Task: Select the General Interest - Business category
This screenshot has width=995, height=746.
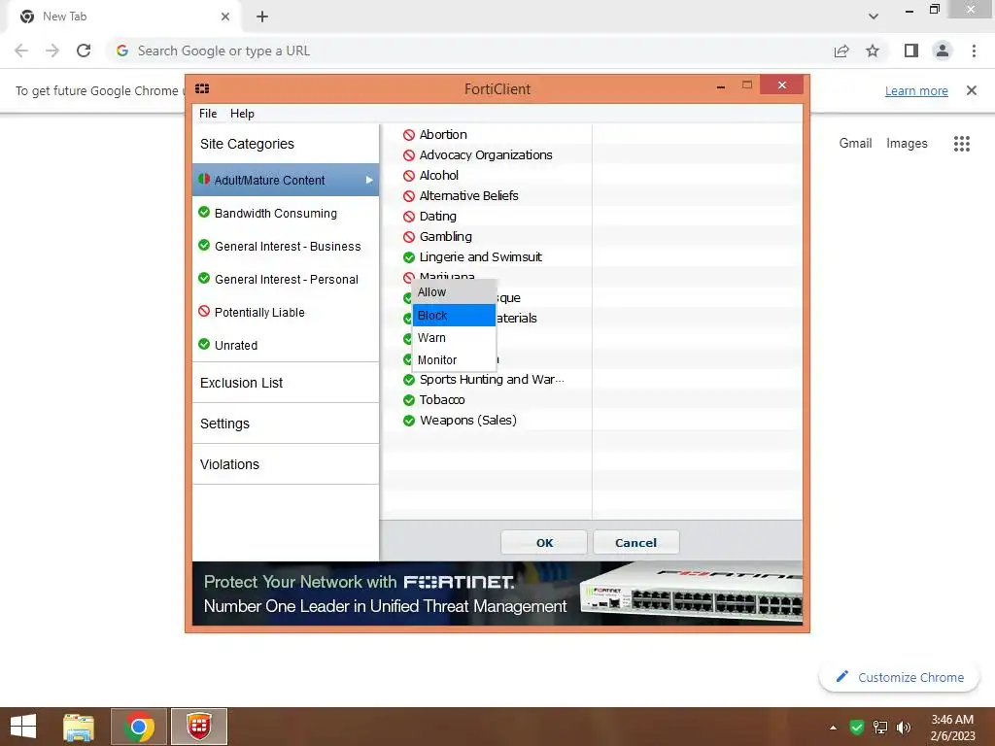Action: point(286,246)
